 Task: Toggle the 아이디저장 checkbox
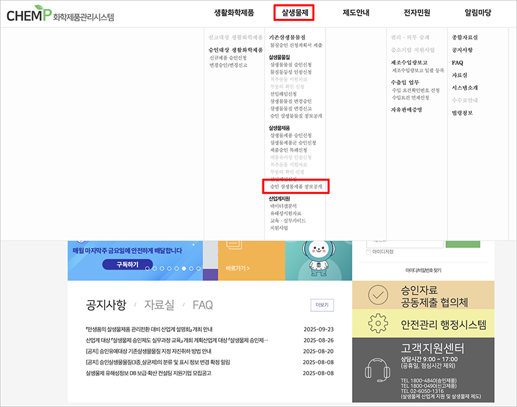pos(369,252)
